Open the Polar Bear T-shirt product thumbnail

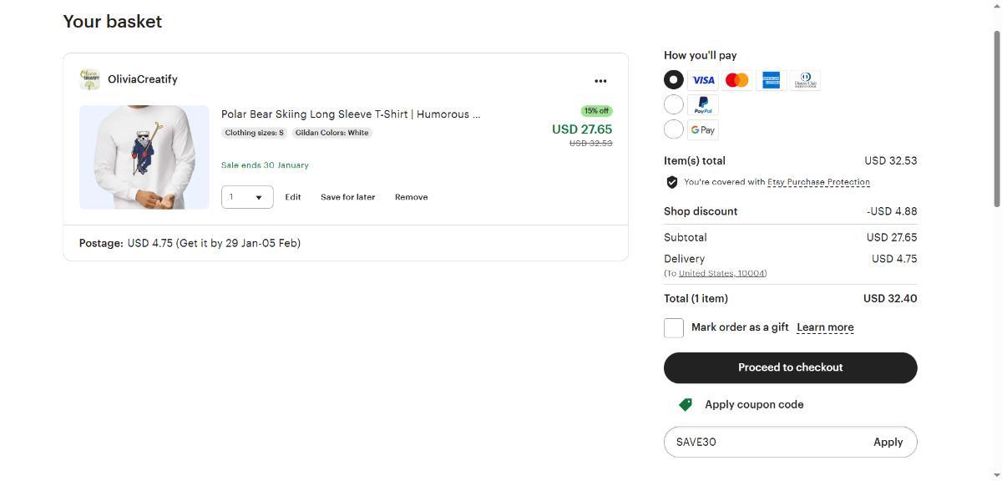(x=144, y=157)
